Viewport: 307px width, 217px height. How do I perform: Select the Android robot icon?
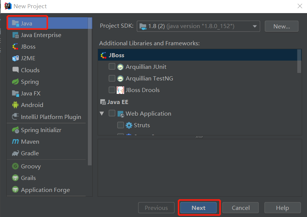click(15, 105)
